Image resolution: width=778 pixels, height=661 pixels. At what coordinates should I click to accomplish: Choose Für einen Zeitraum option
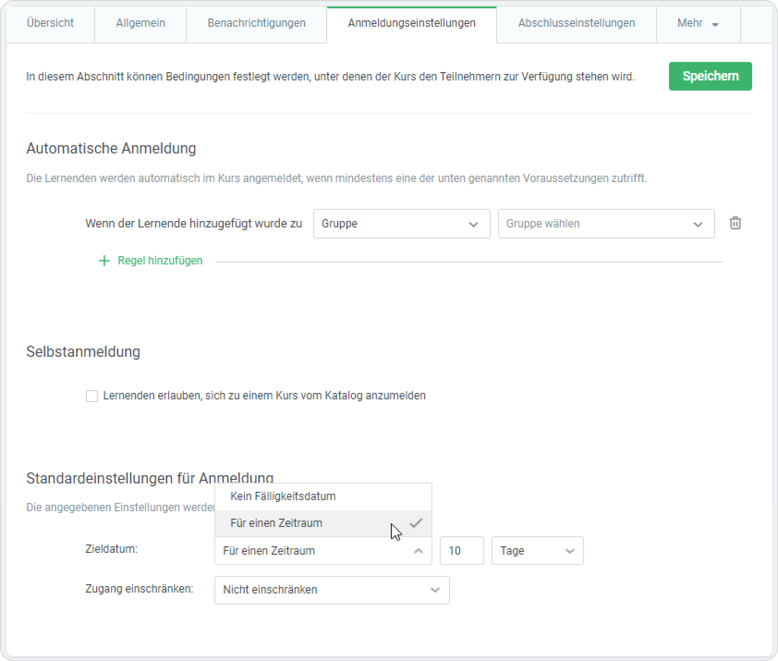(x=276, y=523)
